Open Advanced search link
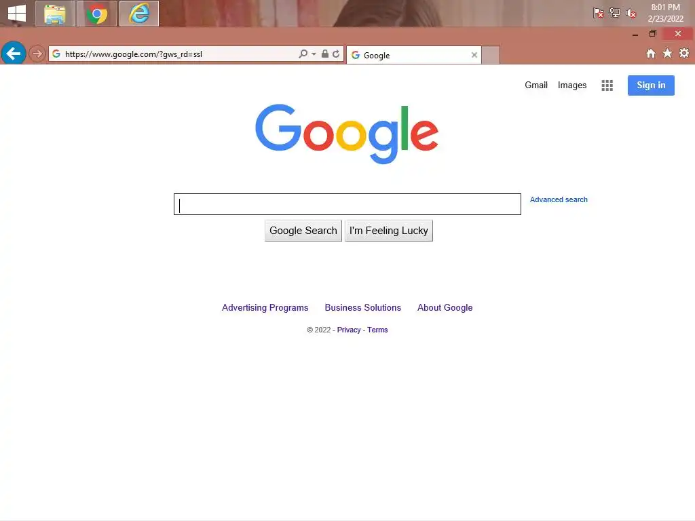695x521 pixels. pos(559,200)
